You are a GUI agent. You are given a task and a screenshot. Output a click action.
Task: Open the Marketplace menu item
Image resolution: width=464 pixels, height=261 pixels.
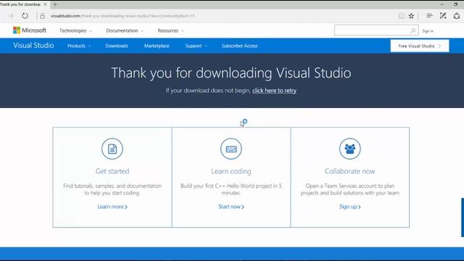157,46
